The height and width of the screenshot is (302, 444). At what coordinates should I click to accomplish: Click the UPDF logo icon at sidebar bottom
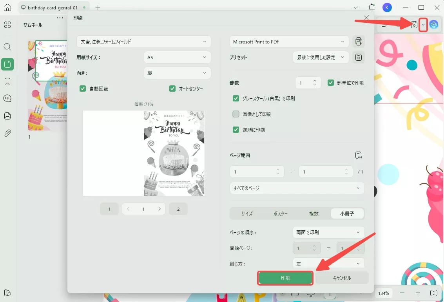click(8, 293)
